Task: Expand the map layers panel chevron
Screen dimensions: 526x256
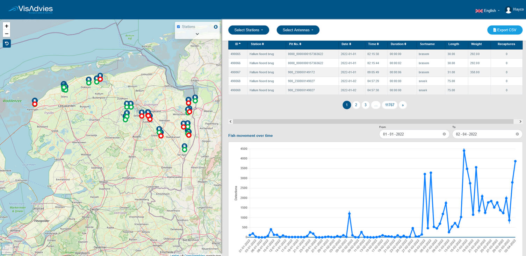Action: (x=197, y=34)
